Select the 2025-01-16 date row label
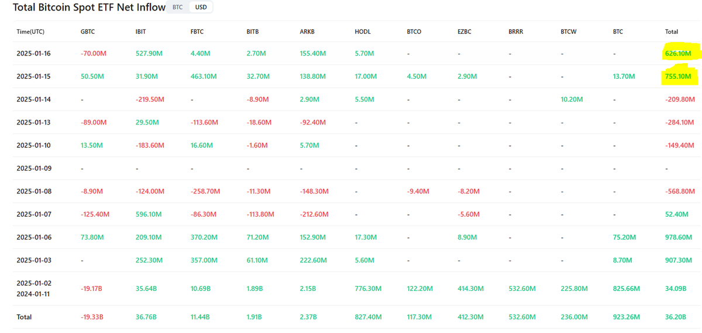The height and width of the screenshot is (333, 702). coord(34,53)
